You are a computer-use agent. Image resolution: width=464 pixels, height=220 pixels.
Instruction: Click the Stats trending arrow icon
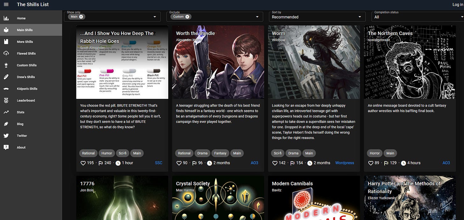[x=6, y=112]
